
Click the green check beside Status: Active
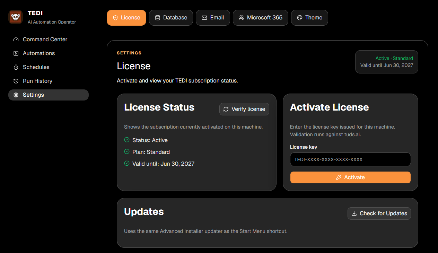coord(127,140)
